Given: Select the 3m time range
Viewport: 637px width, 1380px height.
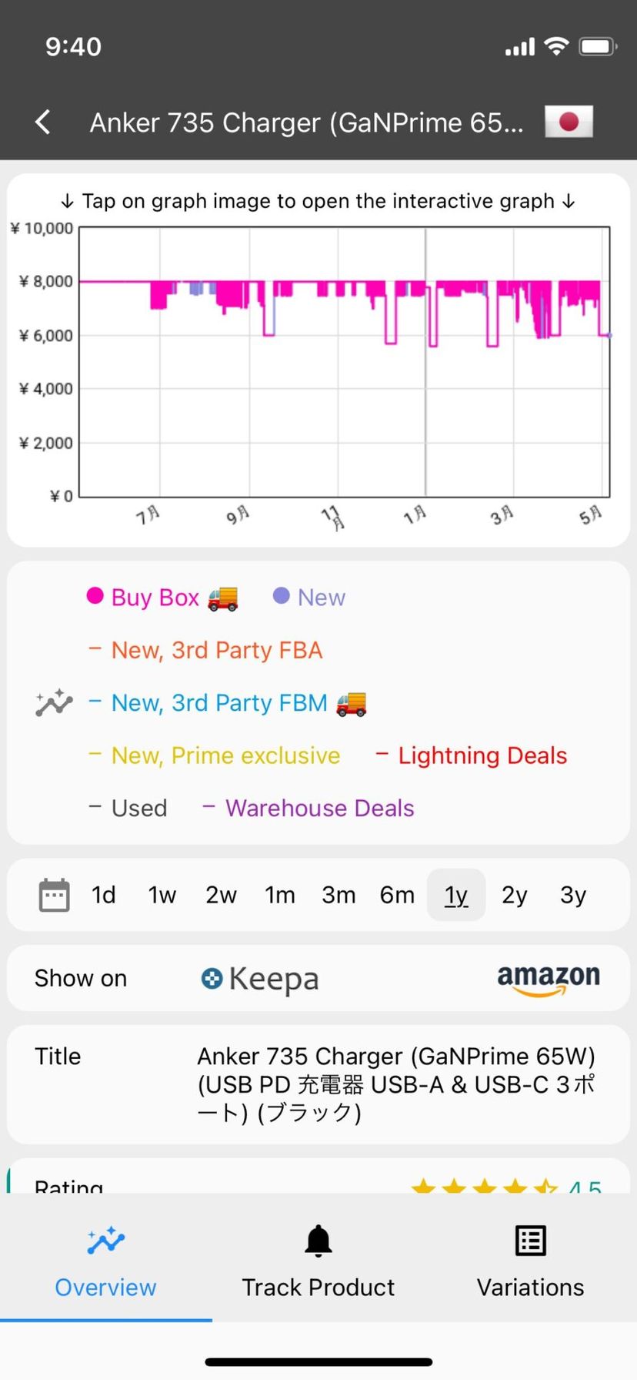Looking at the screenshot, I should (339, 895).
